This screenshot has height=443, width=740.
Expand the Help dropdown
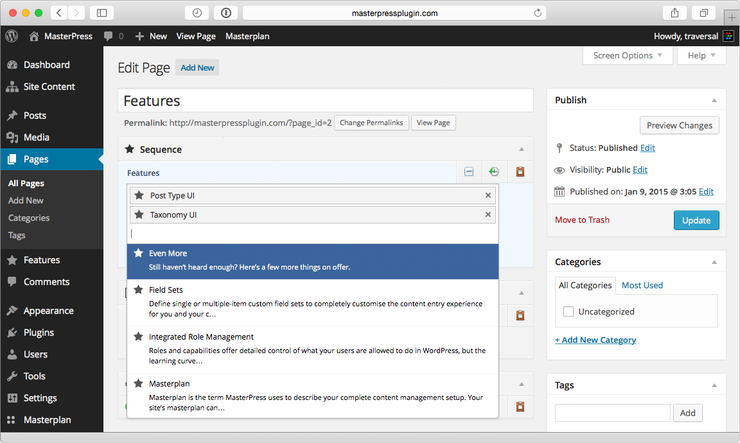(701, 56)
